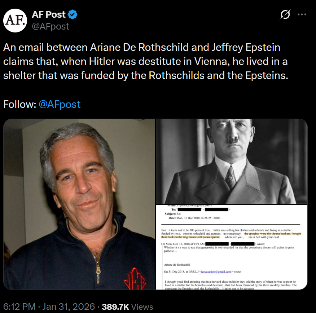Open the three-dot More options menu
316x313 pixels.
point(302,15)
